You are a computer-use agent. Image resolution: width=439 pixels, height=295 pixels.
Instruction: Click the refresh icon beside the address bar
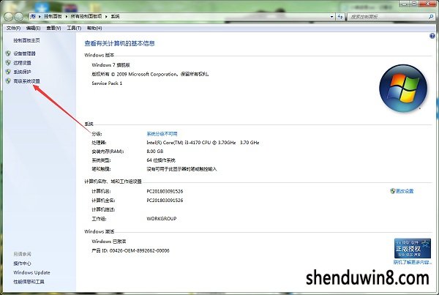pyautogui.click(x=340, y=17)
